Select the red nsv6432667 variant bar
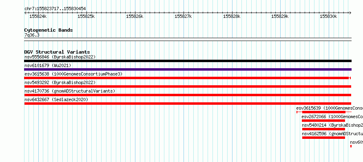This screenshot has width=363, height=162. [188, 104]
